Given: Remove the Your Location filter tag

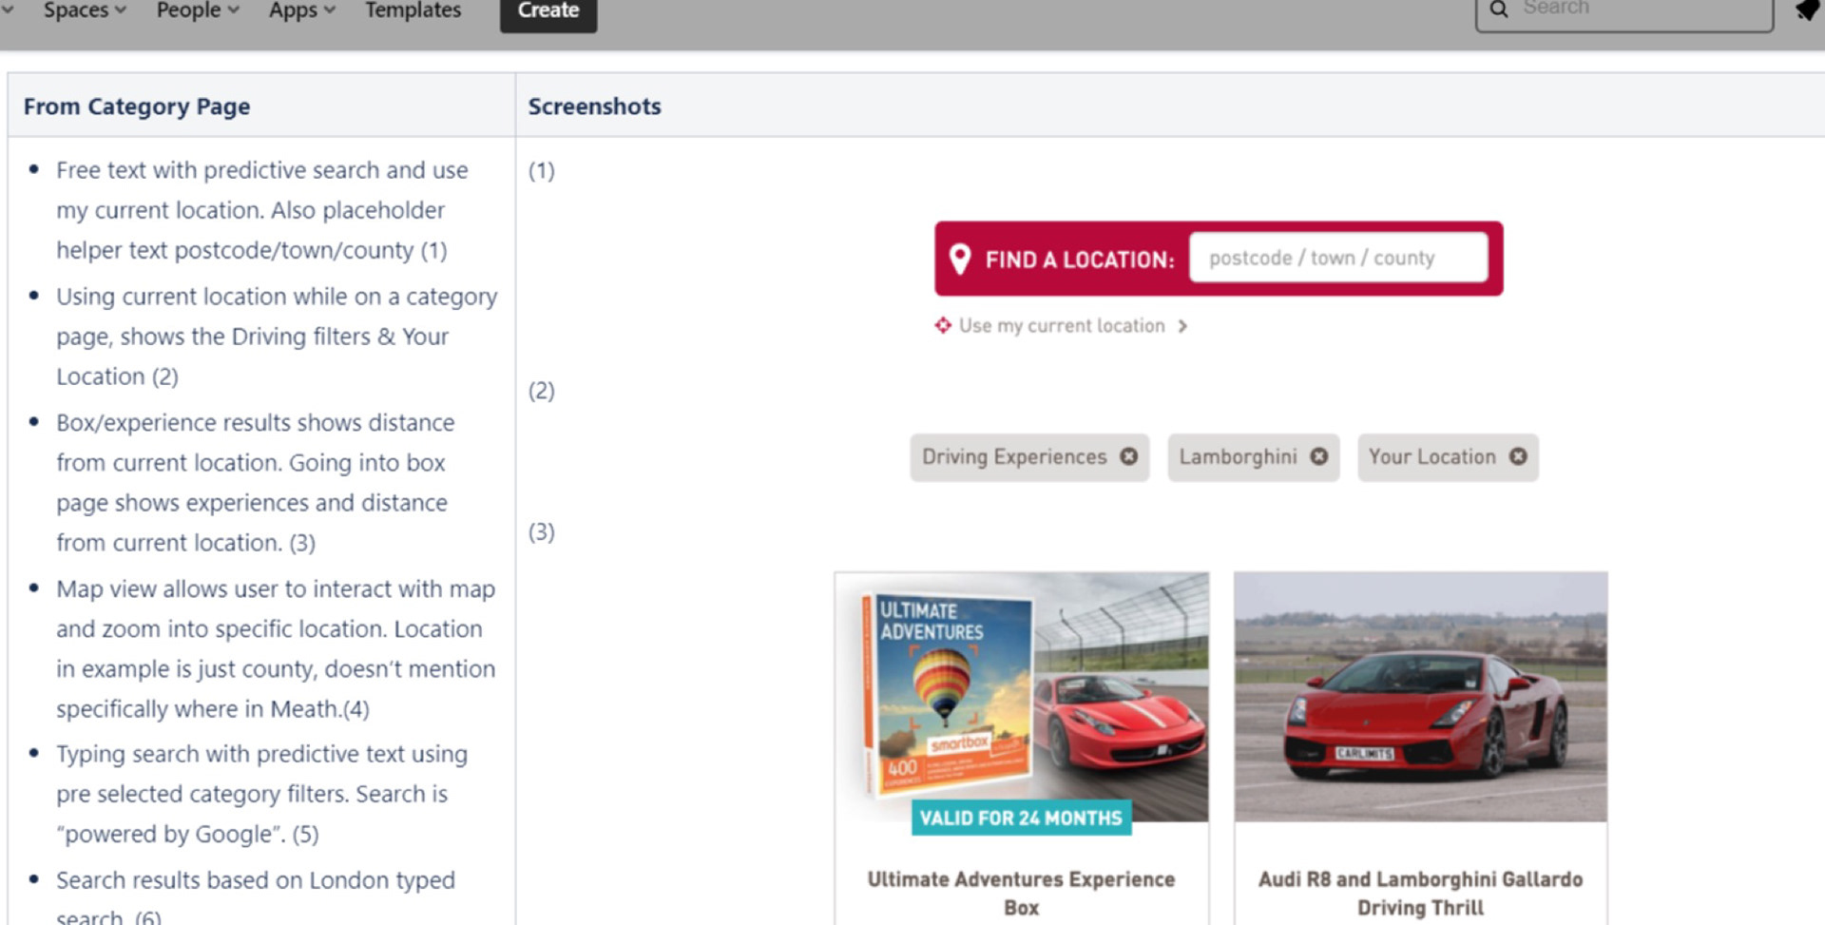Looking at the screenshot, I should [x=1519, y=456].
